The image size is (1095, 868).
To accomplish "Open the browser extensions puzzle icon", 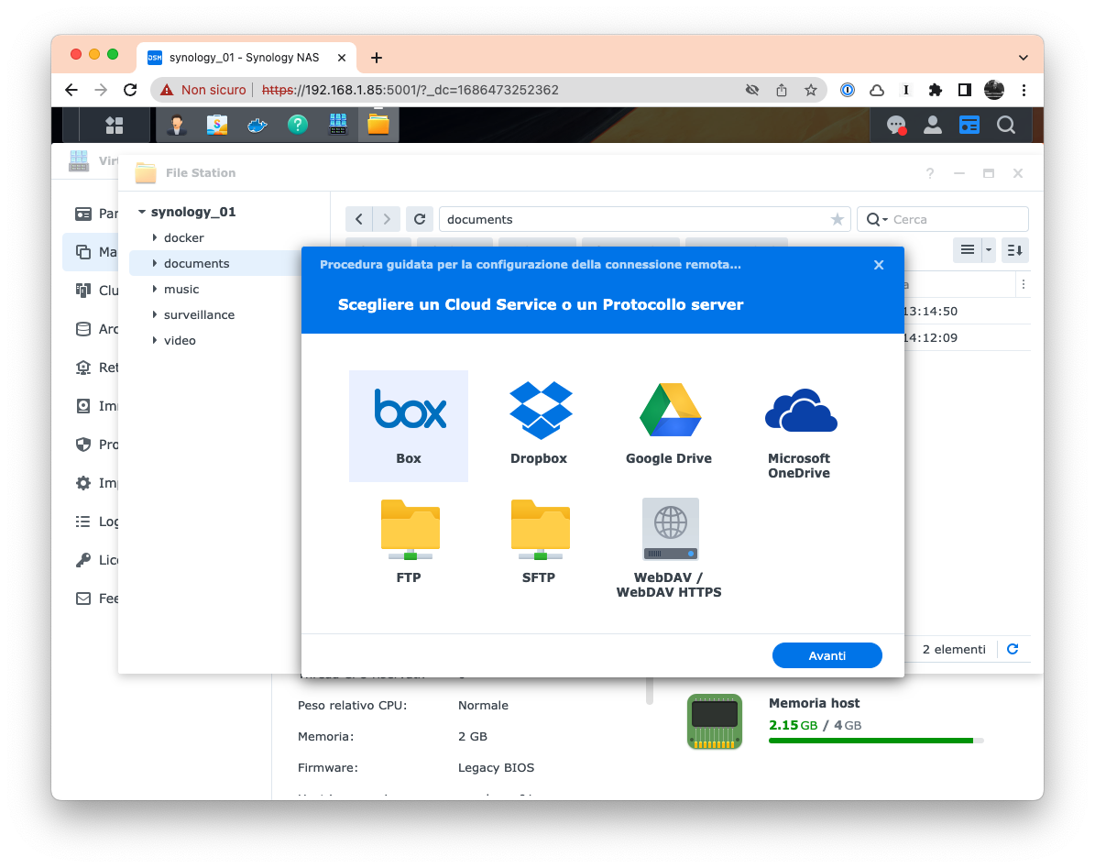I will coord(935,90).
